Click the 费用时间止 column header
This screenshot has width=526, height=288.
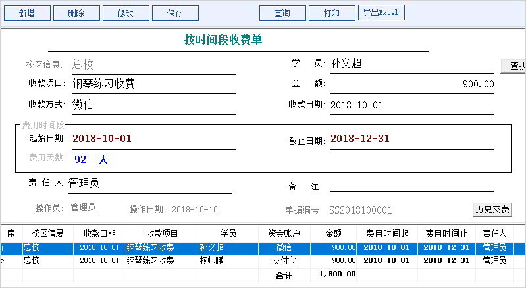pyautogui.click(x=446, y=233)
